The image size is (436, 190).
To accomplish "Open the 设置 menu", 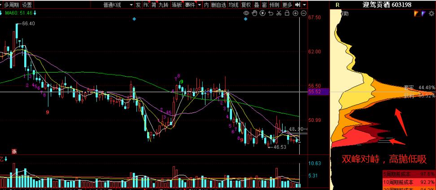I will pyautogui.click(x=27, y=5).
